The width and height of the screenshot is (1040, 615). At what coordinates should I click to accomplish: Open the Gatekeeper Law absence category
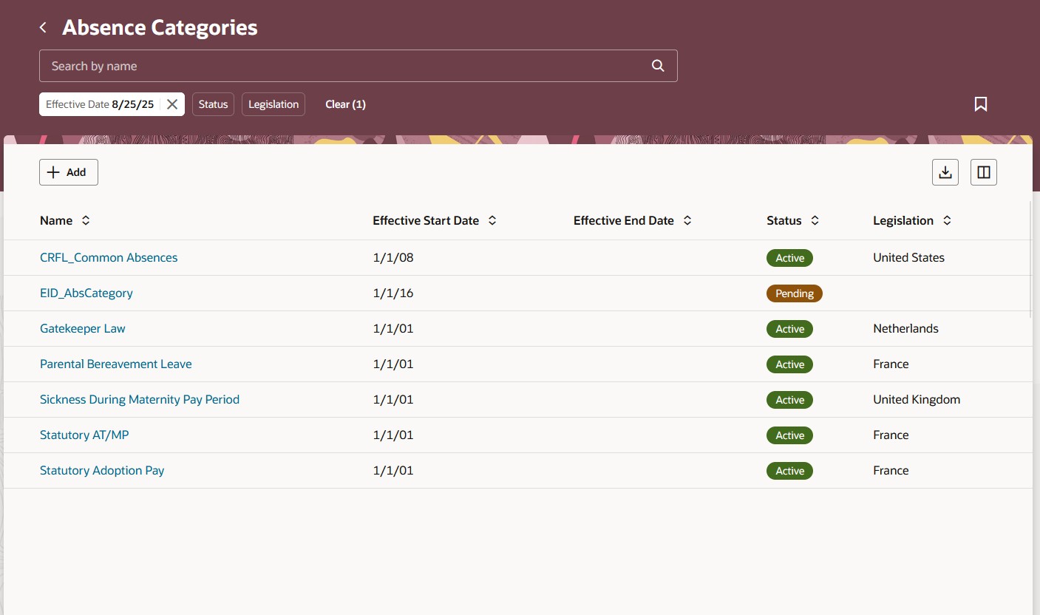pos(82,328)
